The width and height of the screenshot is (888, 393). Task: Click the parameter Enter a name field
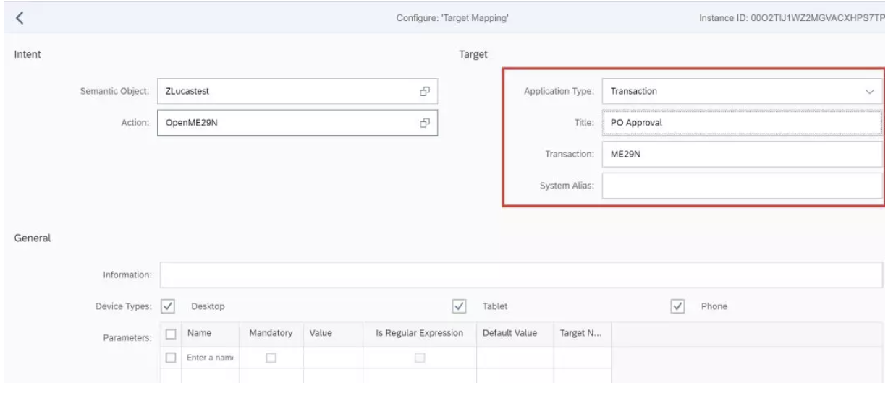pos(211,358)
